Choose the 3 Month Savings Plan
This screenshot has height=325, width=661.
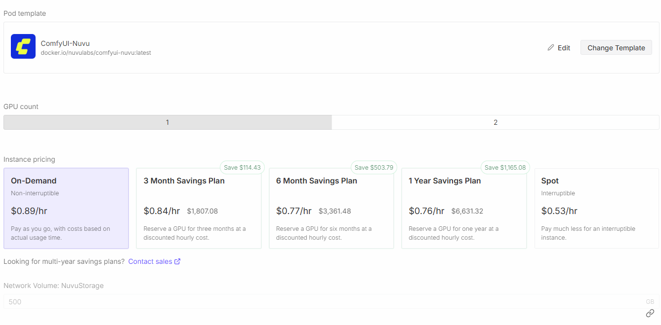(x=199, y=208)
